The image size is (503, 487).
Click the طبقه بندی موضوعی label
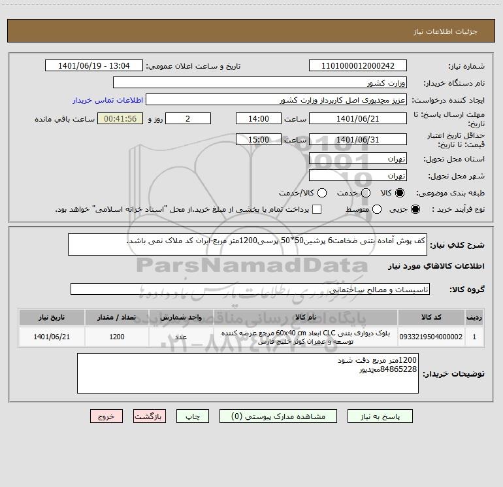pos(450,193)
